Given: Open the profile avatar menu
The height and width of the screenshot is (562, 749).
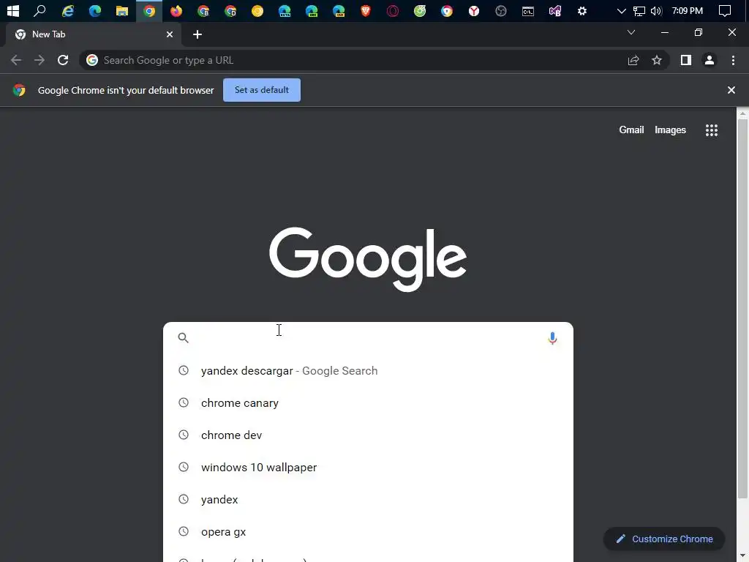Looking at the screenshot, I should pyautogui.click(x=710, y=60).
